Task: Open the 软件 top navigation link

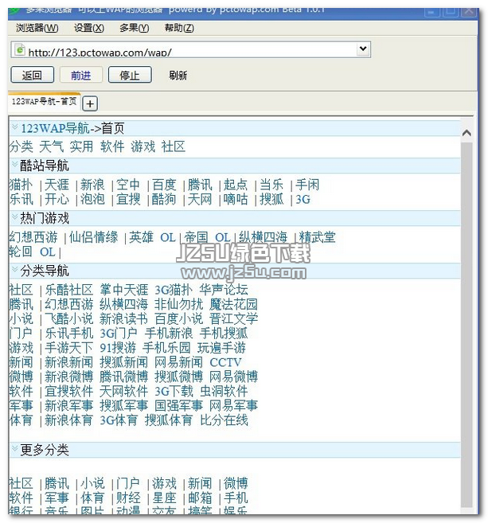Action: 112,146
